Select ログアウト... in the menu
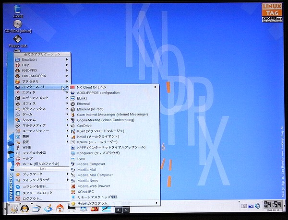Viewport: 288px width, 220px height. pyautogui.click(x=42, y=198)
